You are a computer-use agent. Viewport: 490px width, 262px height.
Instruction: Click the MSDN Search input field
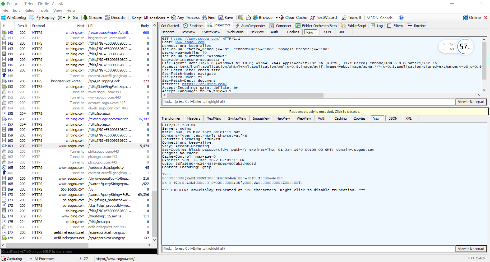381,18
